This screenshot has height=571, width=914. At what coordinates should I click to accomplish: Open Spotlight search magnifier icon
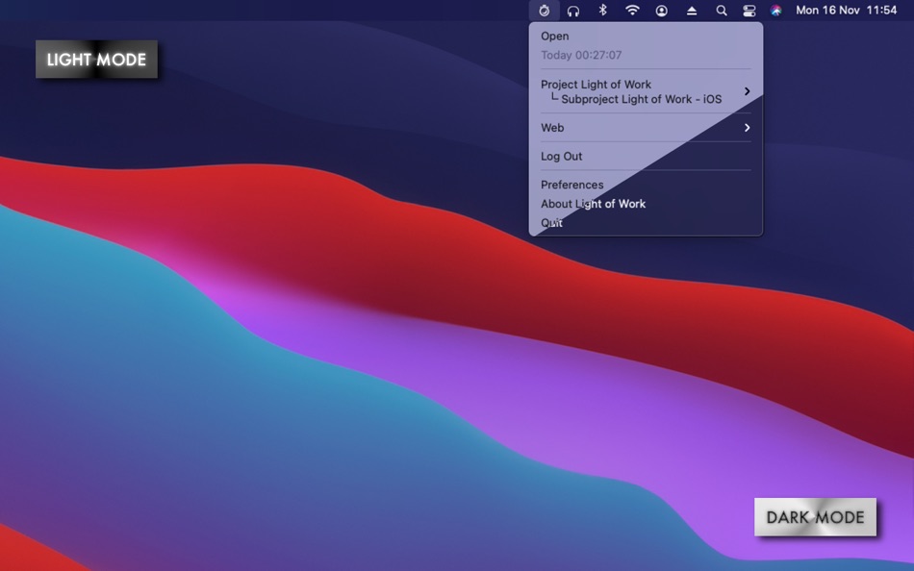722,11
